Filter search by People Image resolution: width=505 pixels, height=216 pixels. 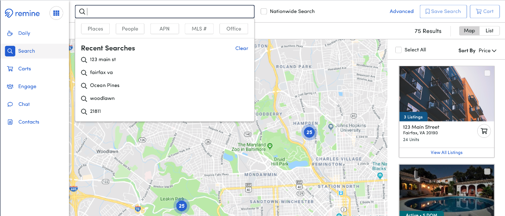(130, 29)
